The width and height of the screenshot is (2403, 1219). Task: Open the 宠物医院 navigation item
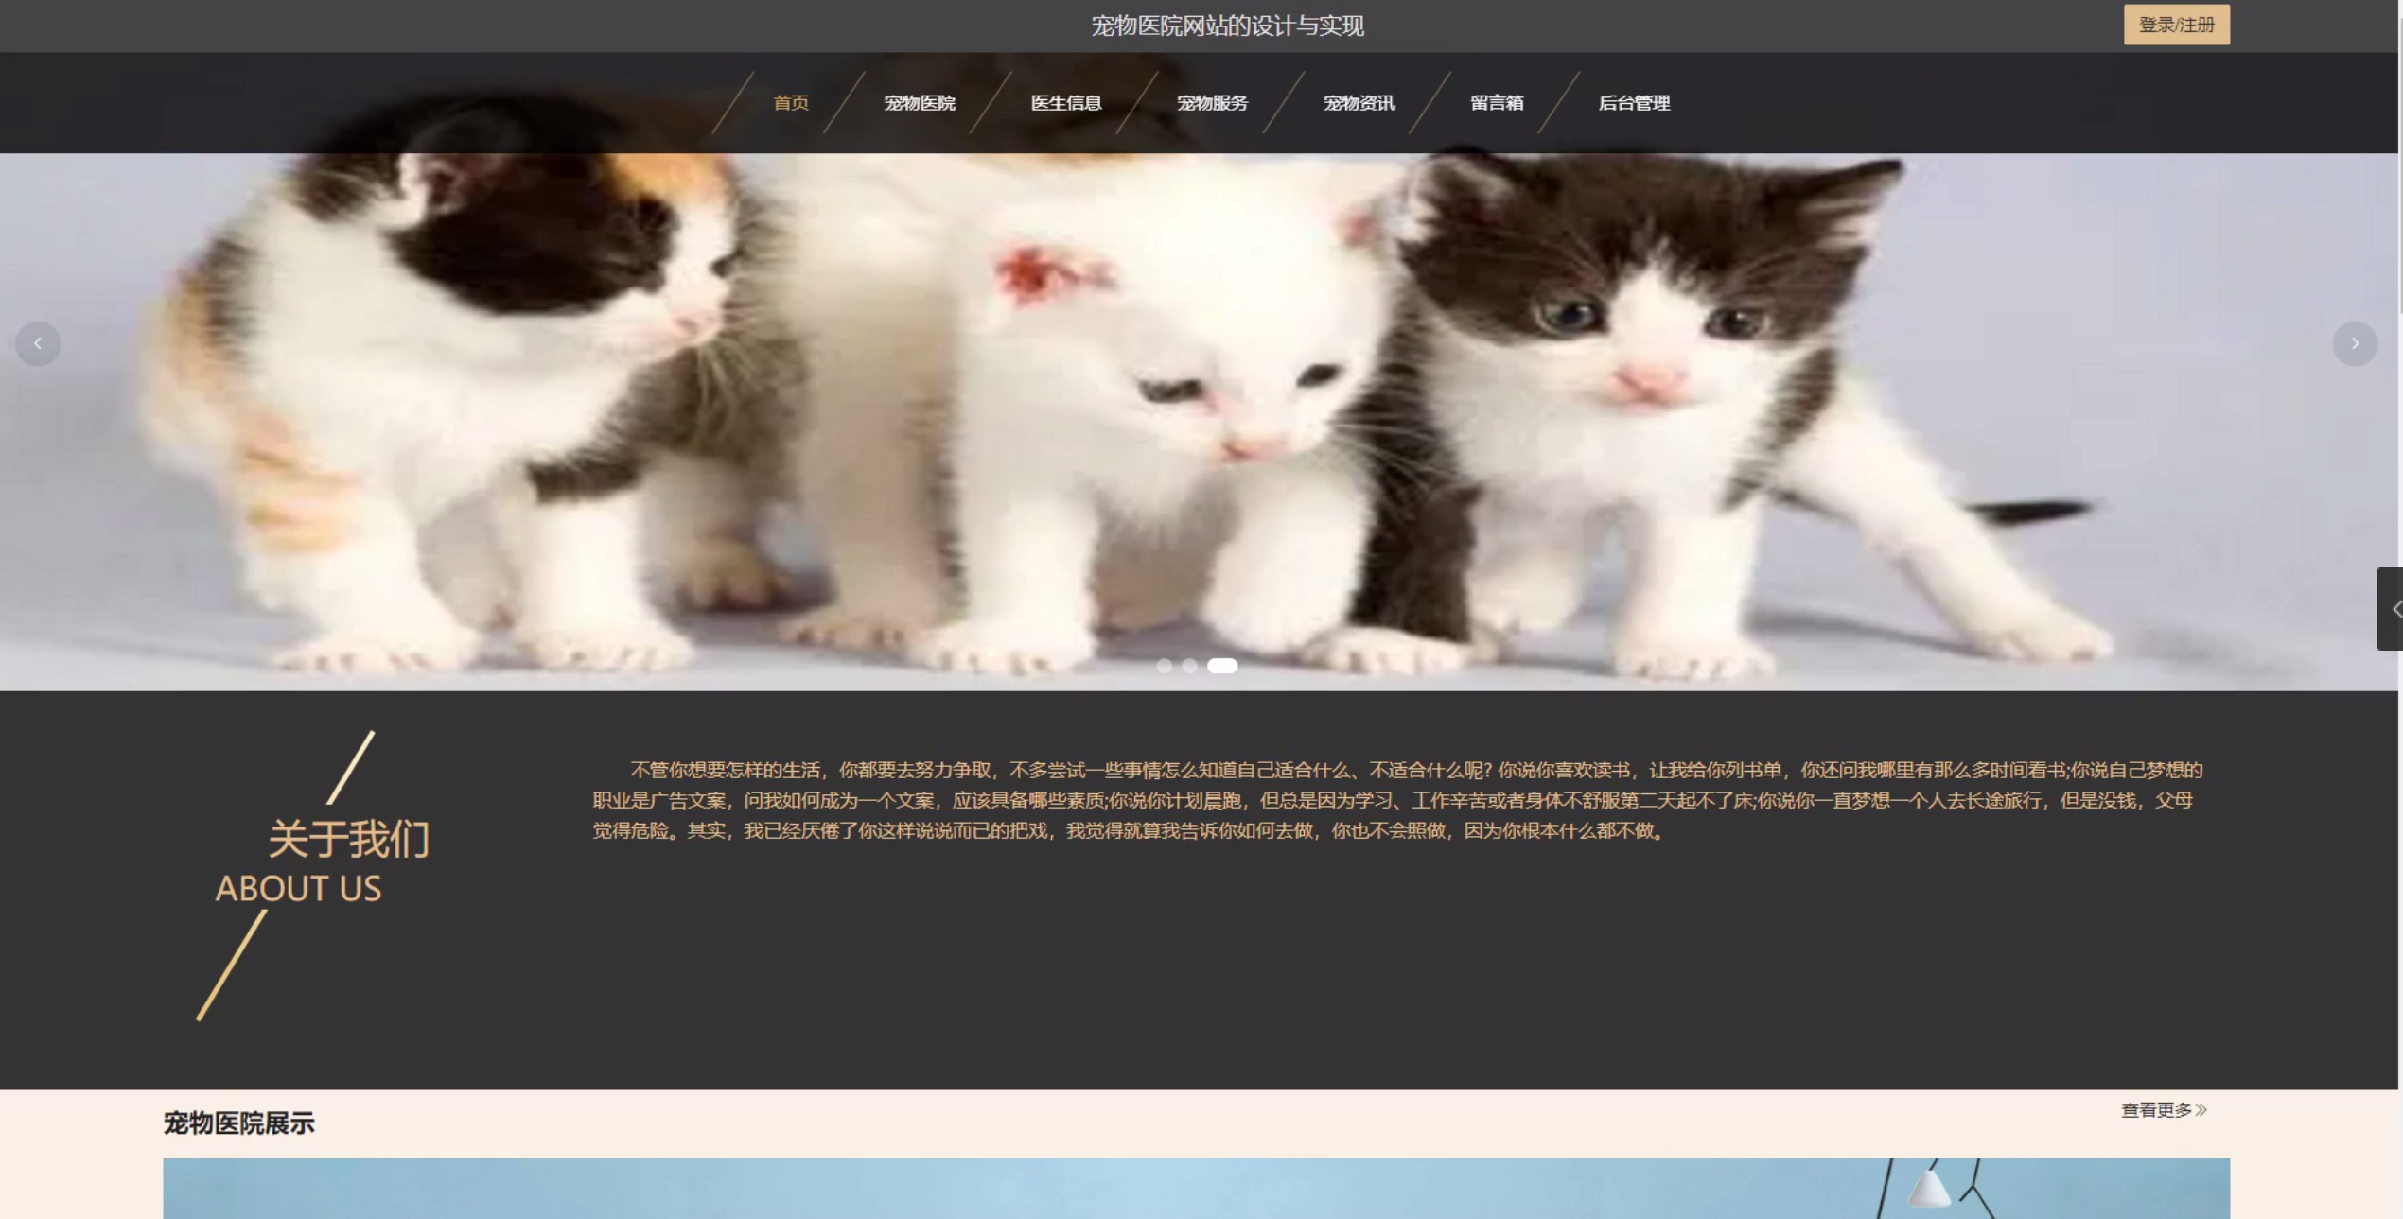[x=919, y=103]
